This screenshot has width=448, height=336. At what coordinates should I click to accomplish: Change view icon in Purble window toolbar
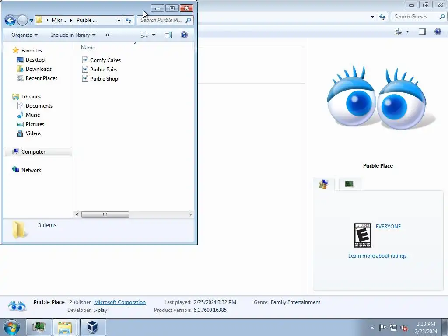click(x=144, y=35)
